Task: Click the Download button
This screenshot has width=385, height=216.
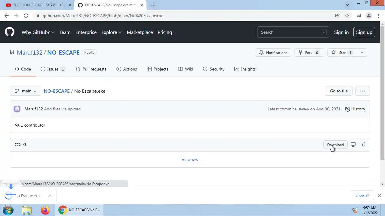Action: click(x=335, y=145)
